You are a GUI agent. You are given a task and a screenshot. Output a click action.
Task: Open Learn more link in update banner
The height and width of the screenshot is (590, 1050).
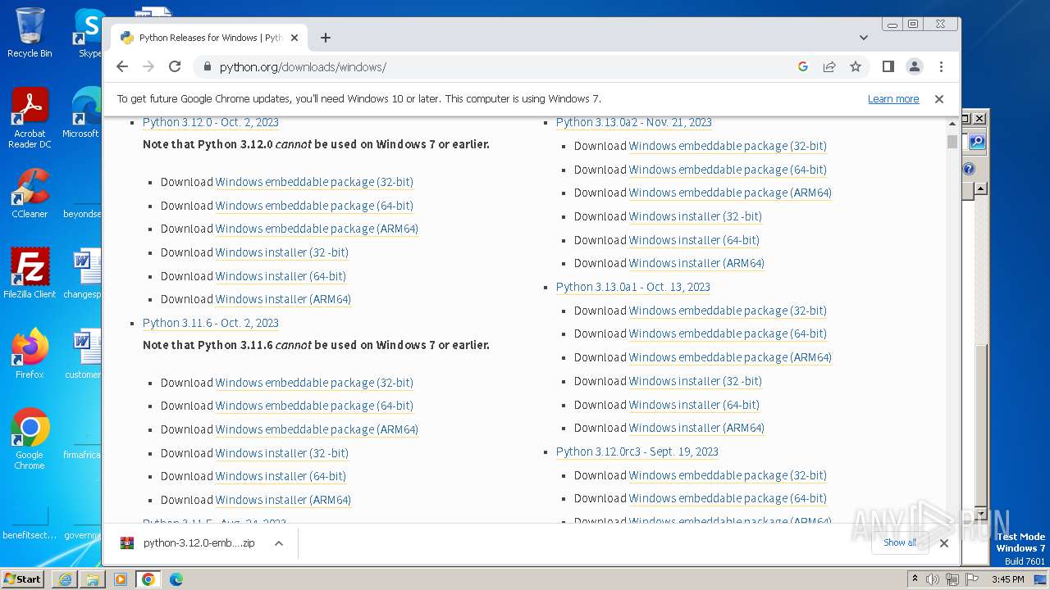pos(893,99)
